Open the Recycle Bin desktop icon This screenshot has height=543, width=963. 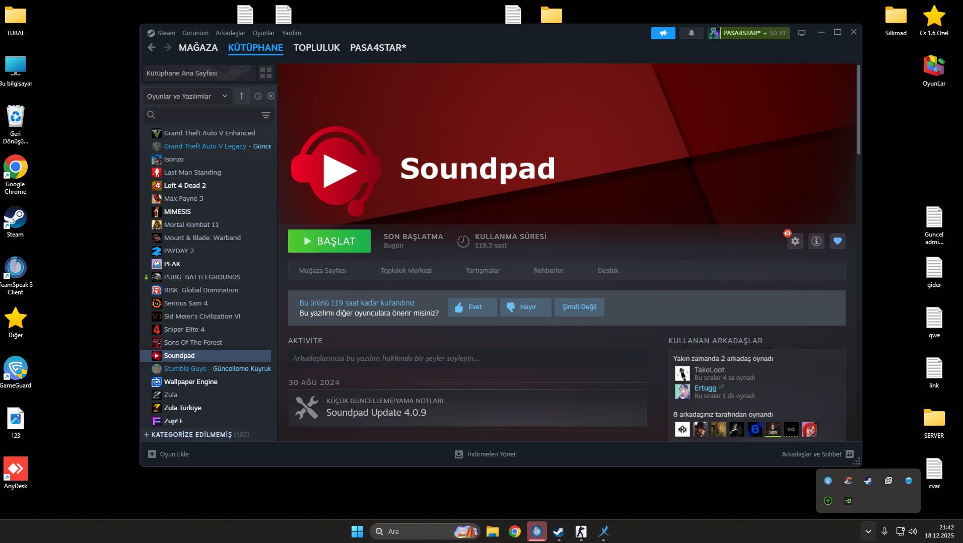pyautogui.click(x=16, y=124)
